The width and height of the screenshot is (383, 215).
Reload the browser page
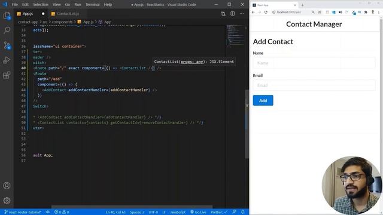(266, 12)
